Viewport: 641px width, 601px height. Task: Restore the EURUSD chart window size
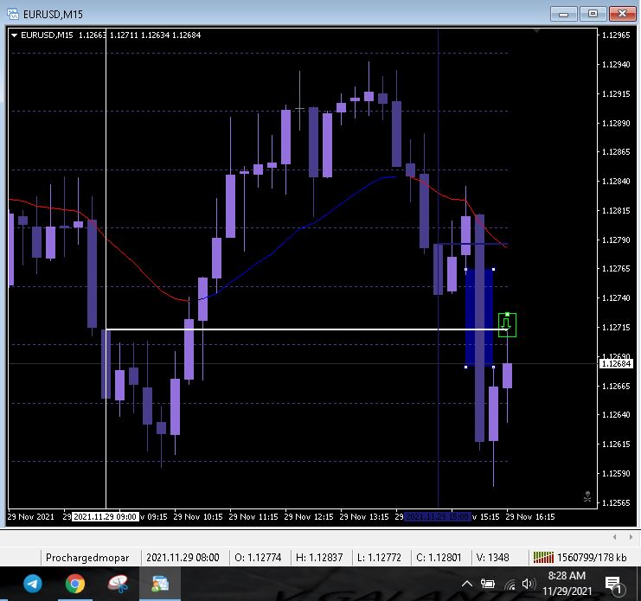[593, 14]
